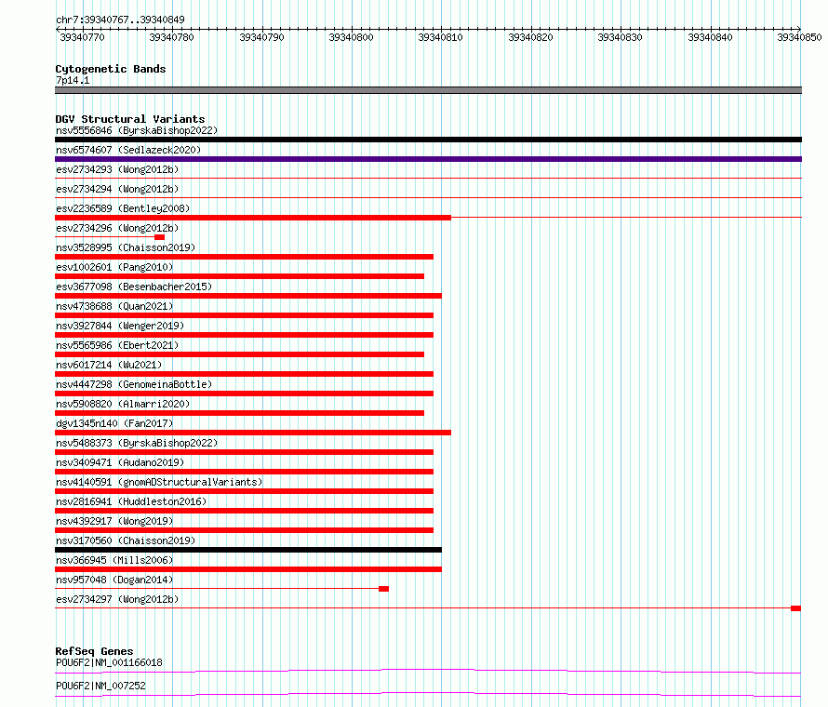Open the nsv6574607 (Sedlazeck2020) label

128,150
